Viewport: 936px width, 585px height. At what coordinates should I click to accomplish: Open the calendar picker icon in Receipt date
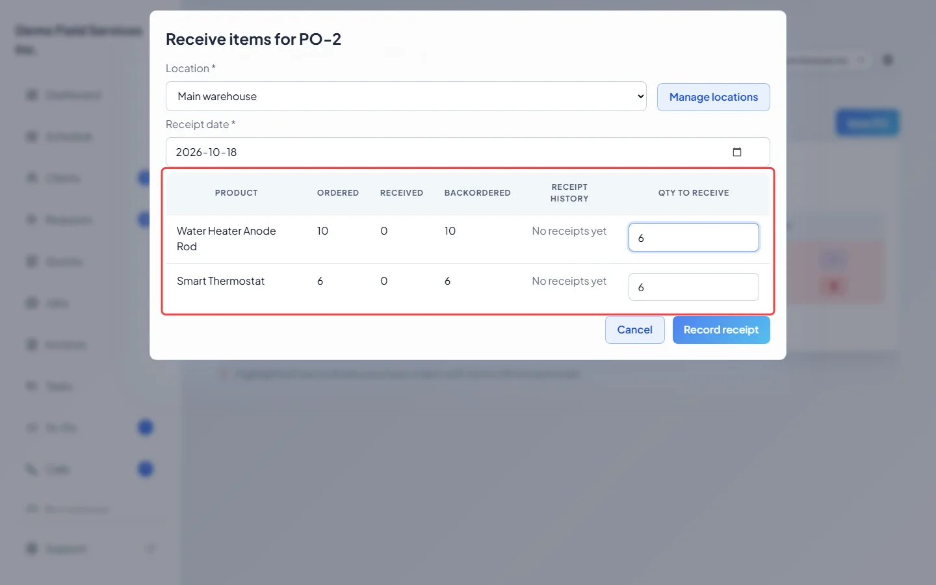pyautogui.click(x=737, y=152)
